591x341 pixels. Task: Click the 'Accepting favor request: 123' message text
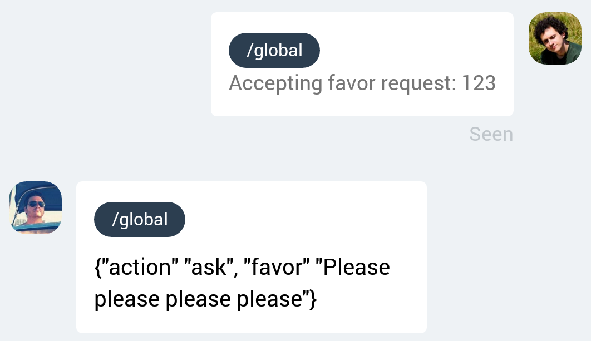click(x=362, y=83)
